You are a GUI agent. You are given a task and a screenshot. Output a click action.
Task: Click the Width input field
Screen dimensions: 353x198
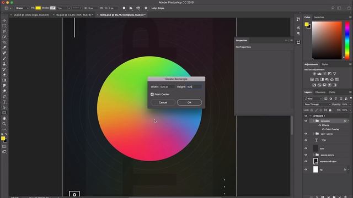[x=167, y=87]
